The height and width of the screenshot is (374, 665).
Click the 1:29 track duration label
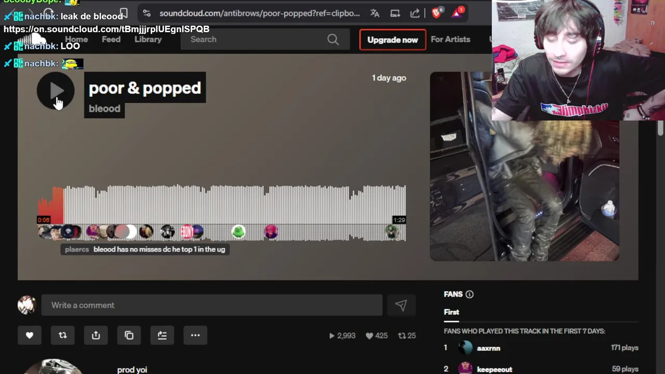click(399, 220)
